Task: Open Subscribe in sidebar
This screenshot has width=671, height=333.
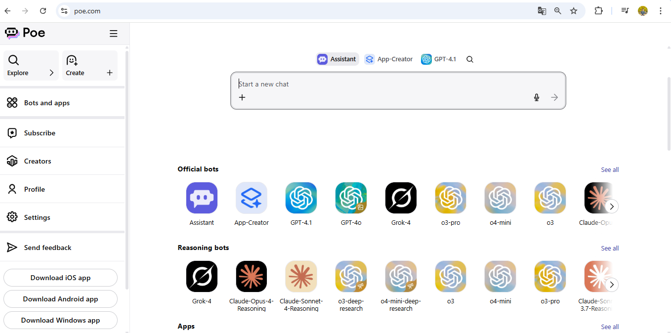Action: pyautogui.click(x=62, y=133)
